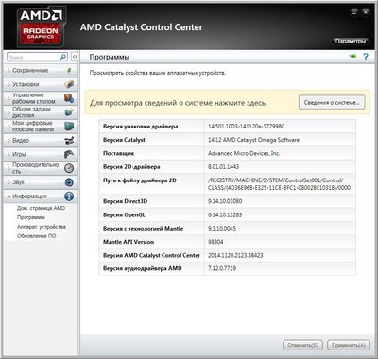Click the Сведения о системе button
This screenshot has height=359, width=378.
coord(332,103)
